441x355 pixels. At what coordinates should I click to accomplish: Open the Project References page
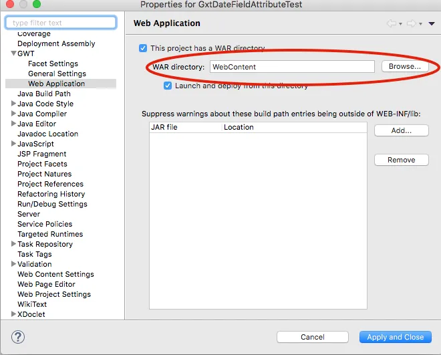(50, 184)
